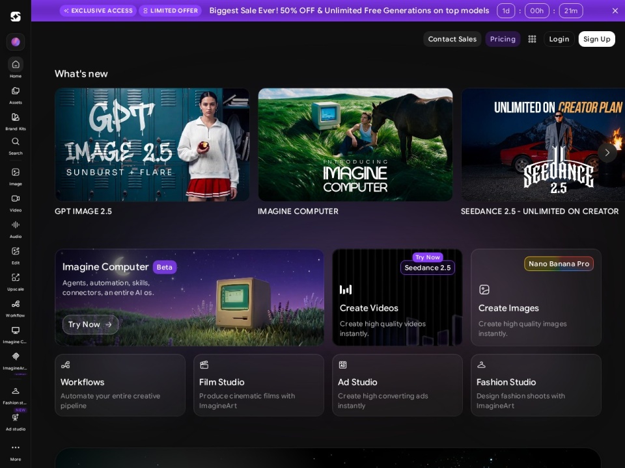Click SEEDANCE 2.5 - UNLIMITED ON CREATOR caption
Screen dimensions: 625x468
(x=540, y=211)
